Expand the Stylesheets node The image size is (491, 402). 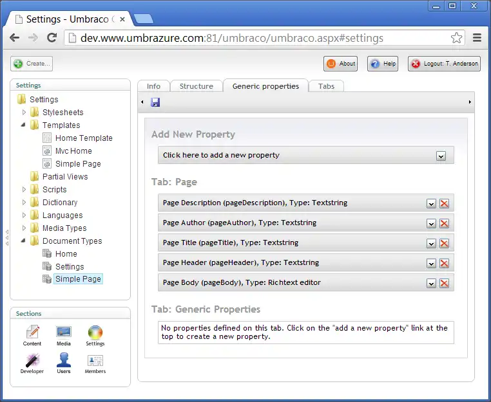pyautogui.click(x=24, y=112)
